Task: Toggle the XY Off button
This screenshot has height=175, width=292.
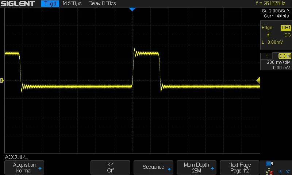Action: point(110,168)
